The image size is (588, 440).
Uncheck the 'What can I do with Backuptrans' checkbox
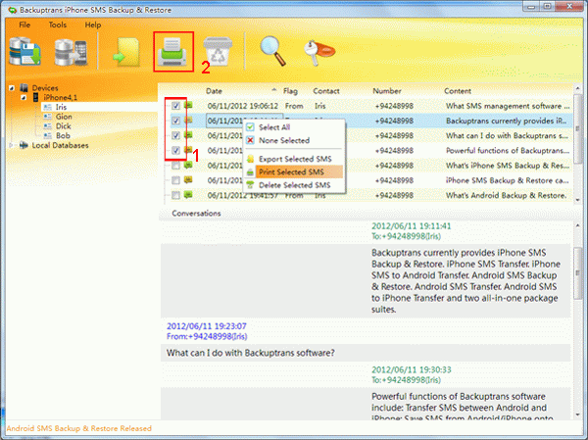(175, 135)
